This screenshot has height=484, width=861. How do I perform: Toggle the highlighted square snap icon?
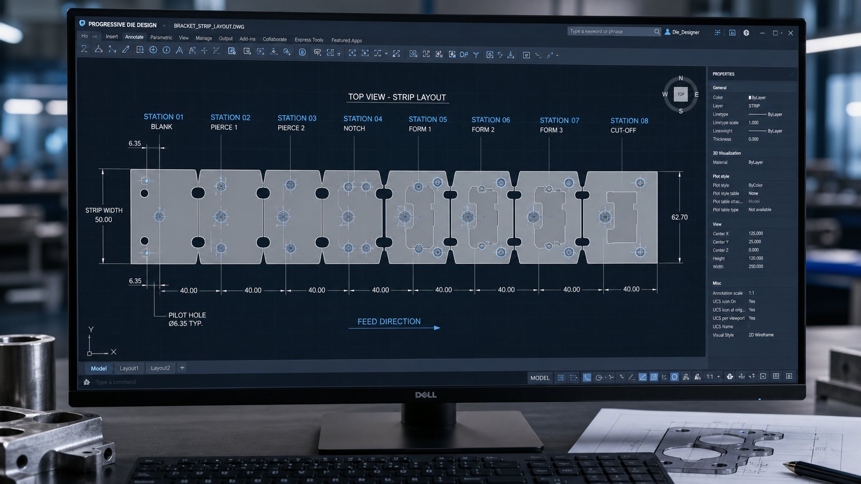tap(653, 377)
